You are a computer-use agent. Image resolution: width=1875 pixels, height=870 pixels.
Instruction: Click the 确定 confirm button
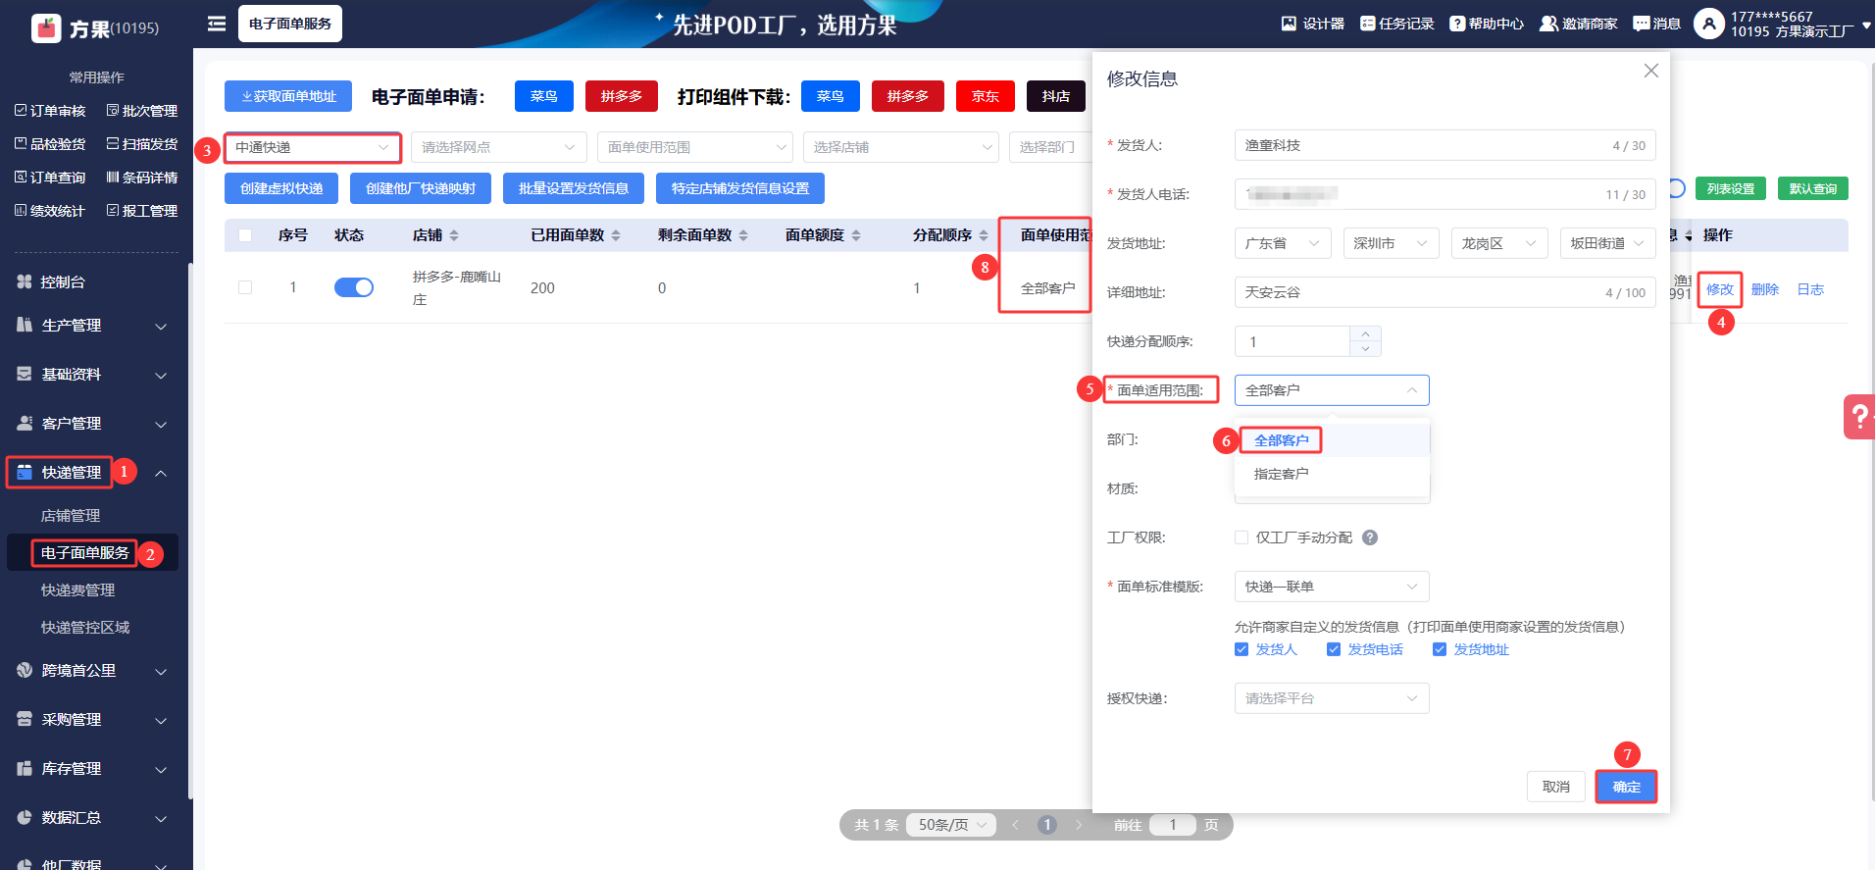point(1626,787)
